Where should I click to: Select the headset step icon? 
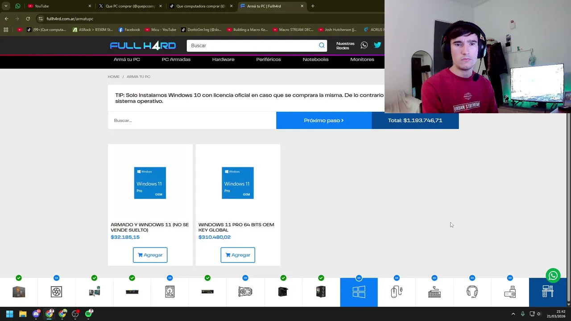(472, 292)
